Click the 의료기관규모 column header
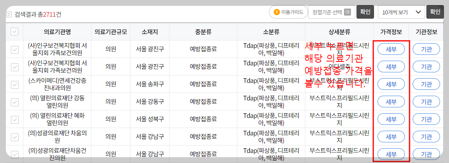 (x=110, y=32)
